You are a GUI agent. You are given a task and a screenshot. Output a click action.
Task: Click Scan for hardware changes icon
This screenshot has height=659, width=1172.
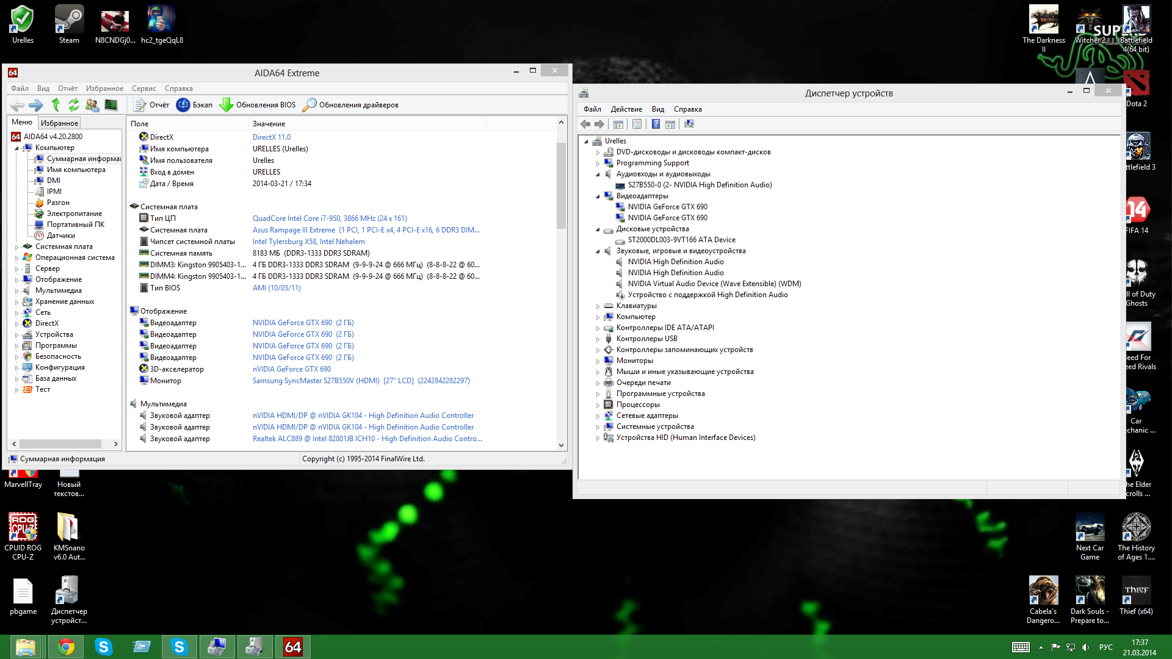click(x=689, y=124)
